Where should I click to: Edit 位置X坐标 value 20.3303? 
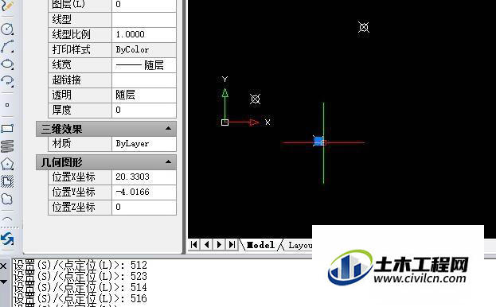click(x=144, y=177)
